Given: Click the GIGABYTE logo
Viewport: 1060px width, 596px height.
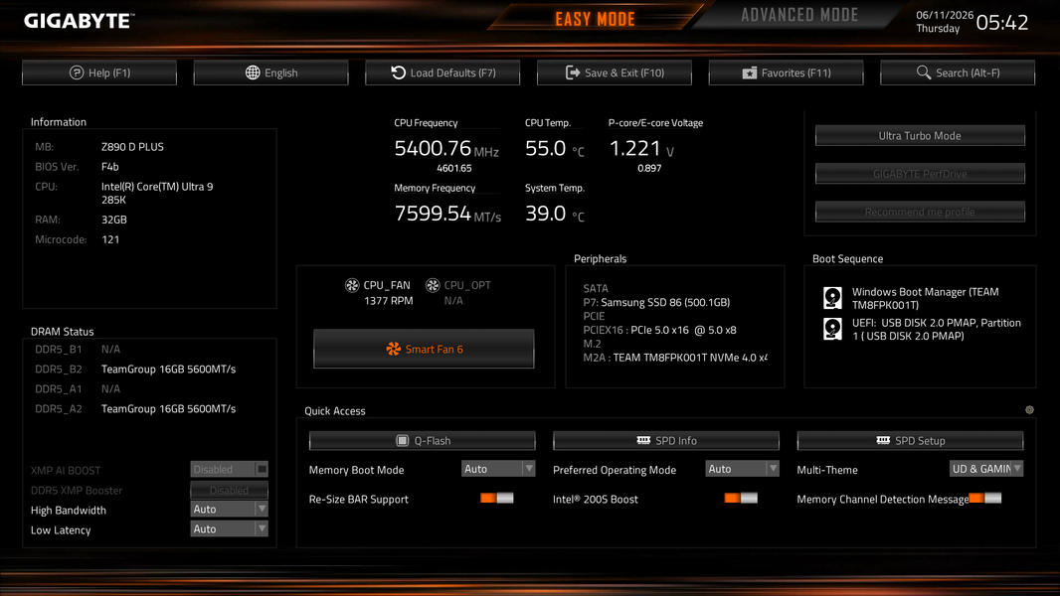Looking at the screenshot, I should tap(79, 21).
